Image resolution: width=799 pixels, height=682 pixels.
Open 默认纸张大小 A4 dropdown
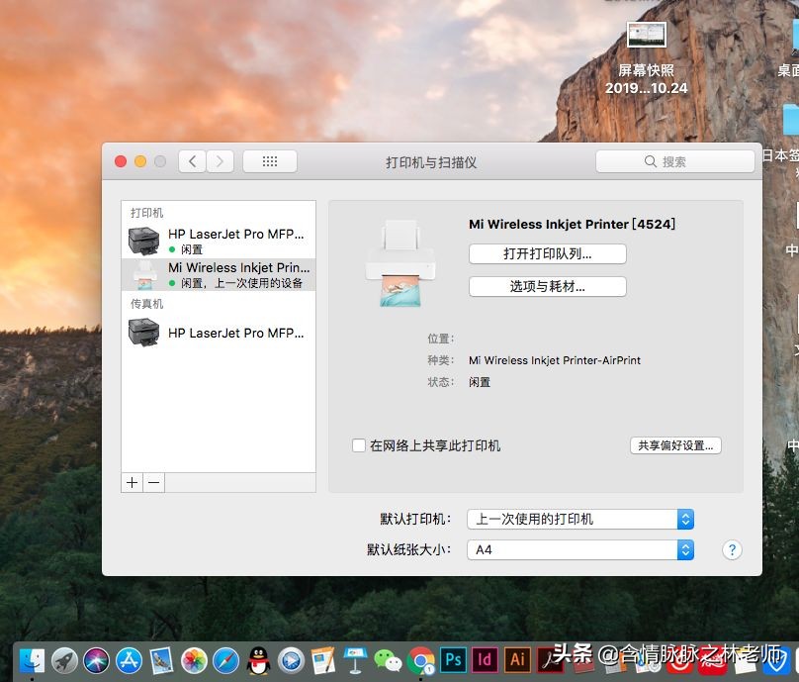(x=580, y=550)
